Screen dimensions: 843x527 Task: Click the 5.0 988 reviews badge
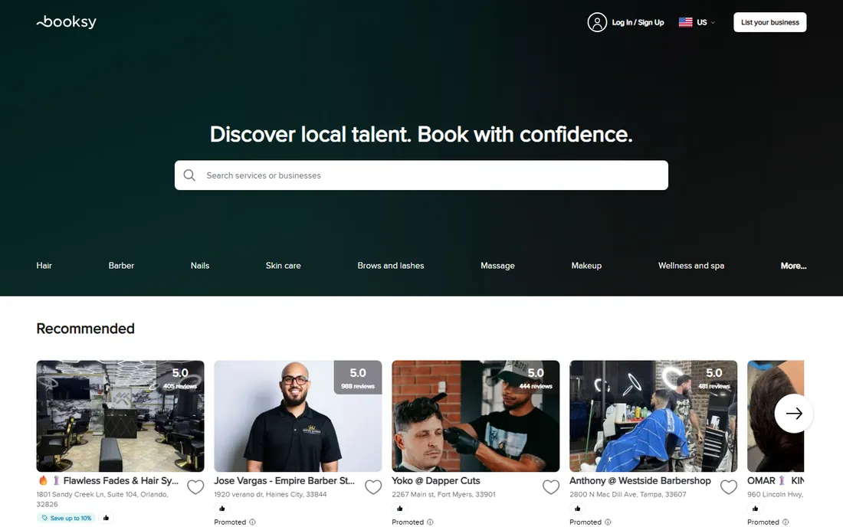click(x=358, y=377)
